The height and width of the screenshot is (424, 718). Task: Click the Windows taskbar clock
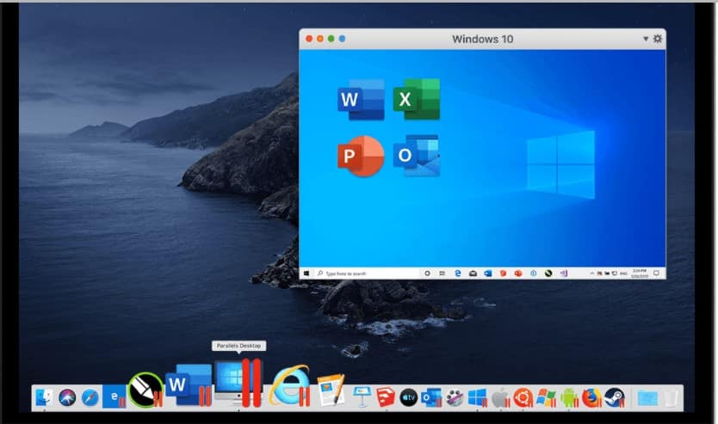pos(639,273)
